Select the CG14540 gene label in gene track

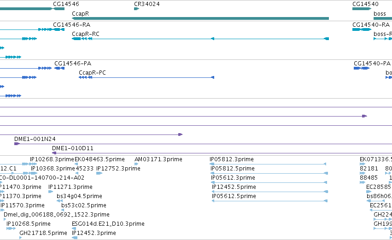point(365,4)
